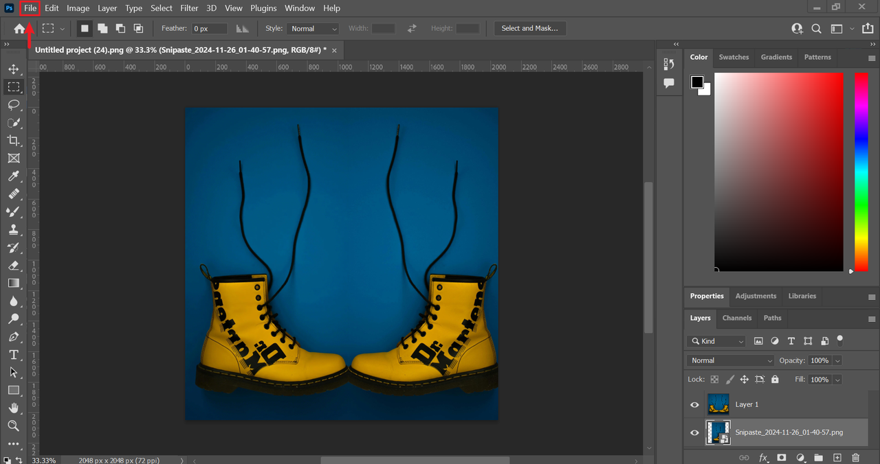Select the Frame tool

tap(13, 158)
